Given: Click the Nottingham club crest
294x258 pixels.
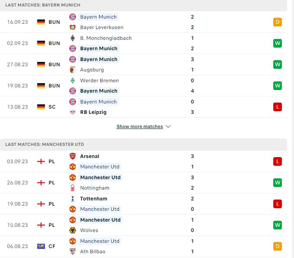Looking at the screenshot, I should (73, 188).
